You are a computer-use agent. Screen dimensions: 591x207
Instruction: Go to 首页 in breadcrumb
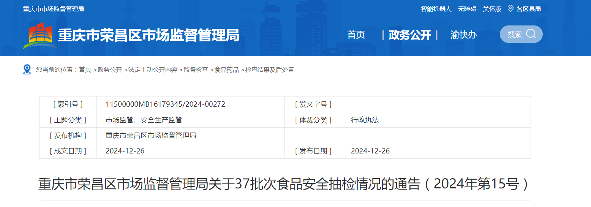pos(85,70)
